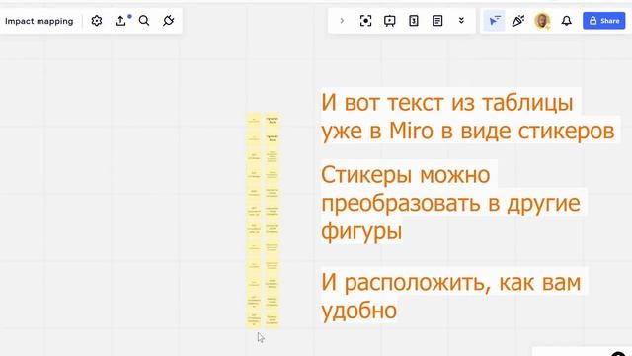Open the voting/timer number icon

pos(414,21)
